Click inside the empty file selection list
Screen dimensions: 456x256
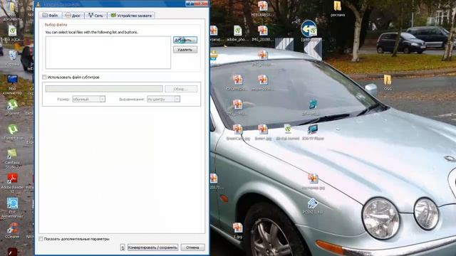pyautogui.click(x=108, y=53)
